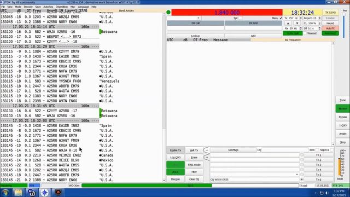Click the 1 QSO button
The width and height of the screenshot is (350, 197).
coord(342,125)
